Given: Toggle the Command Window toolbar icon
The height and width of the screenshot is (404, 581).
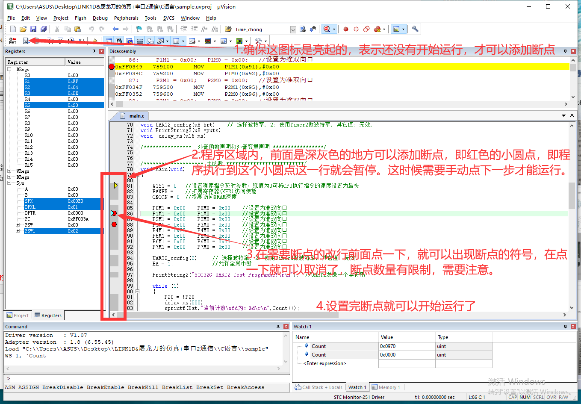Looking at the screenshot, I should [109, 41].
